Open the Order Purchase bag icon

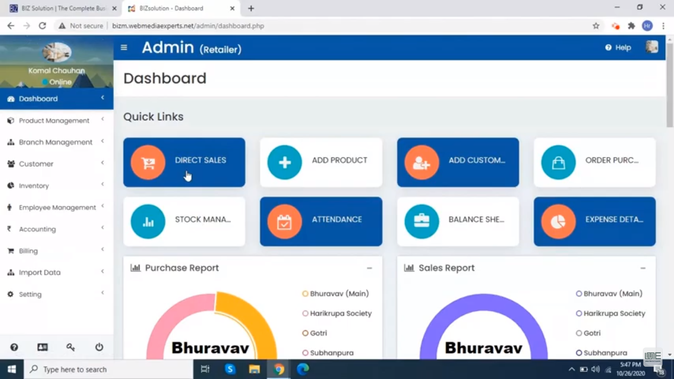click(x=558, y=163)
